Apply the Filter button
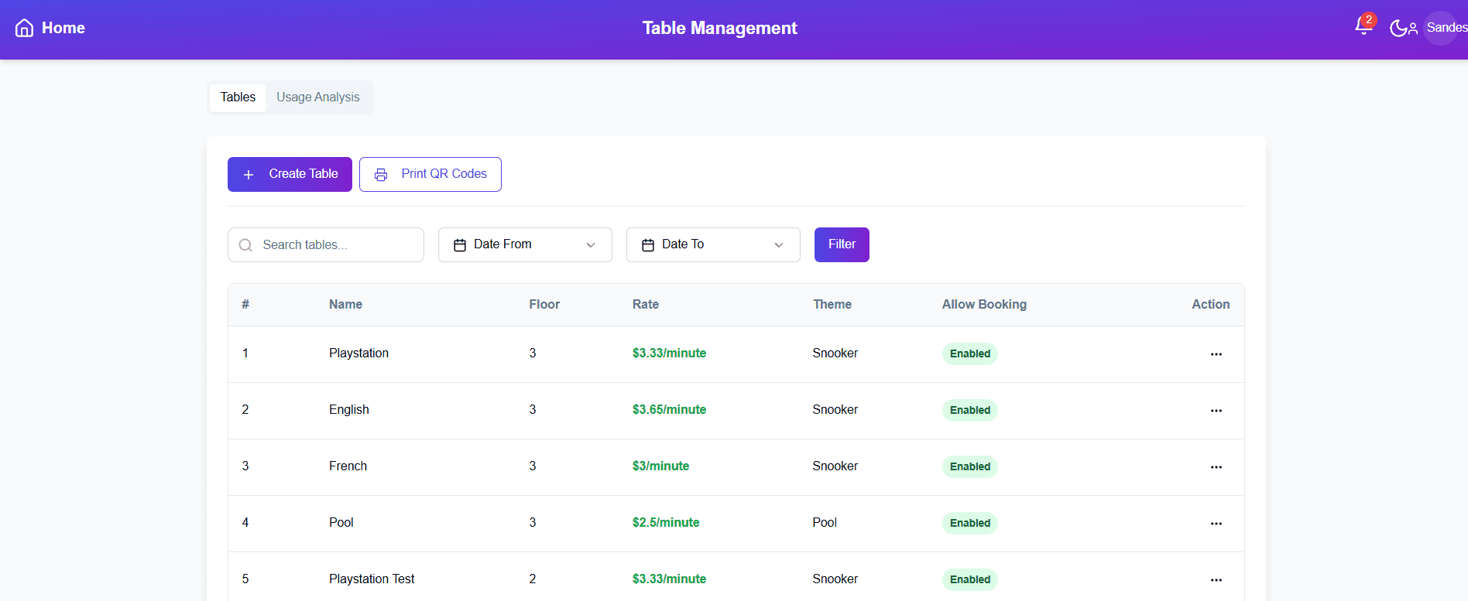1468x601 pixels. tap(842, 244)
